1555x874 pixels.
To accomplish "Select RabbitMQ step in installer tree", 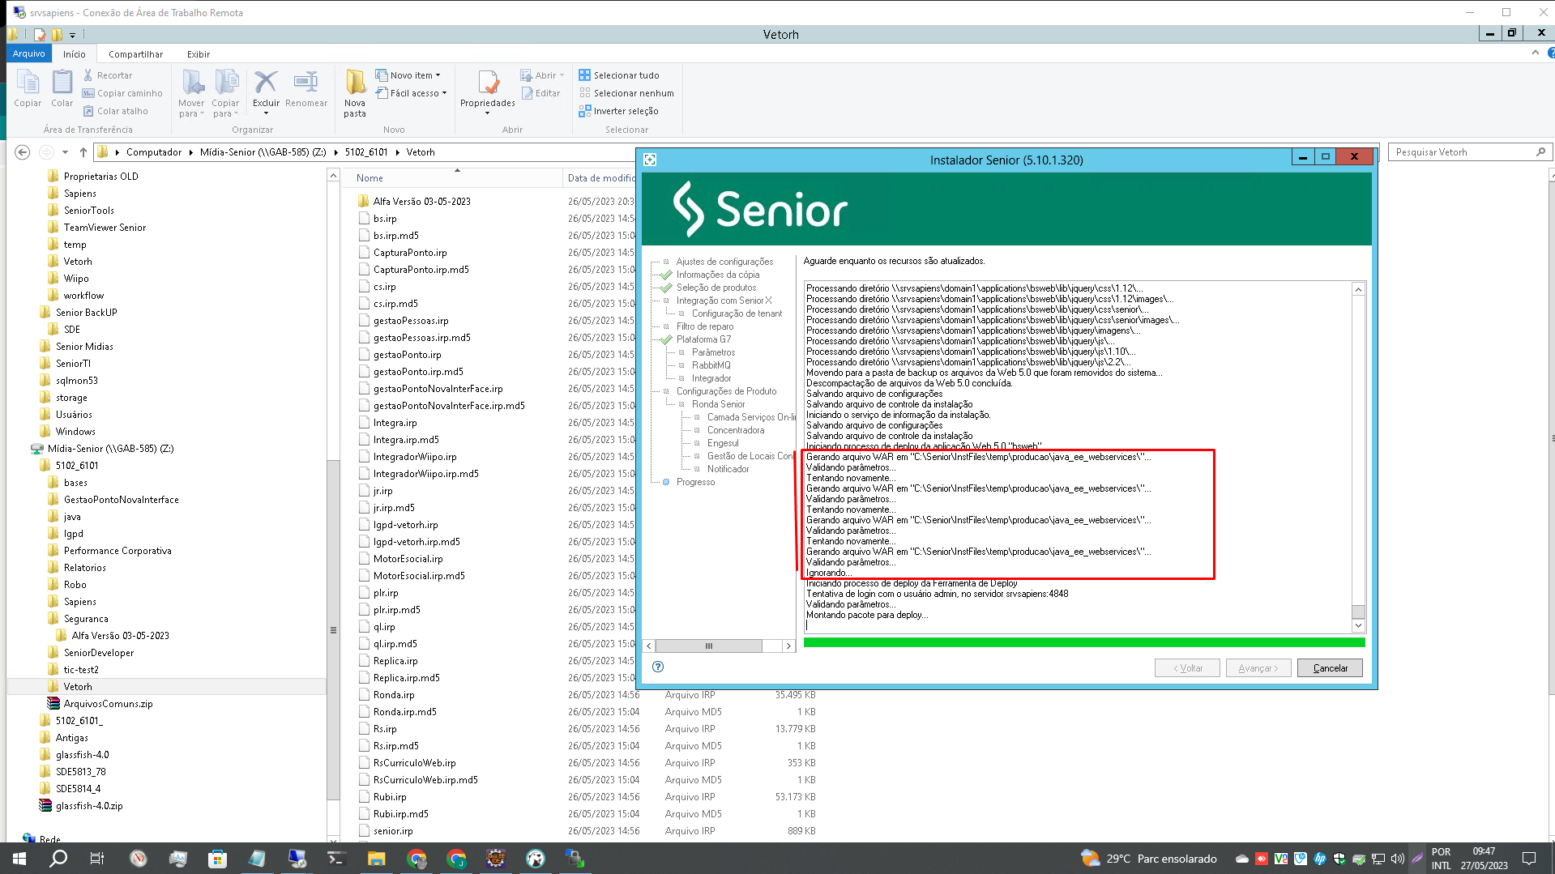I will pyautogui.click(x=711, y=365).
